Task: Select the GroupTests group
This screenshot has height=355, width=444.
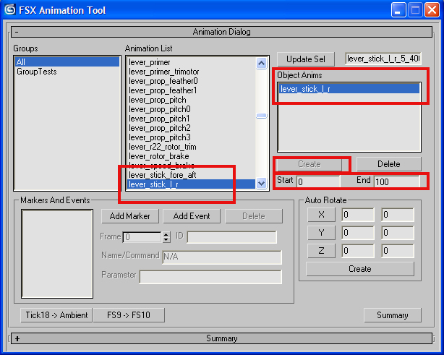Action: click(67, 72)
